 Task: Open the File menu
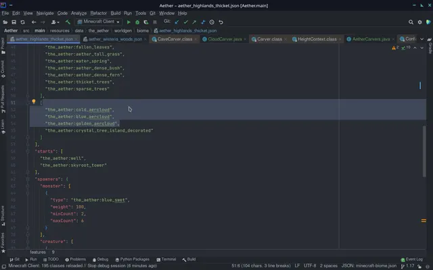[x=5, y=13]
